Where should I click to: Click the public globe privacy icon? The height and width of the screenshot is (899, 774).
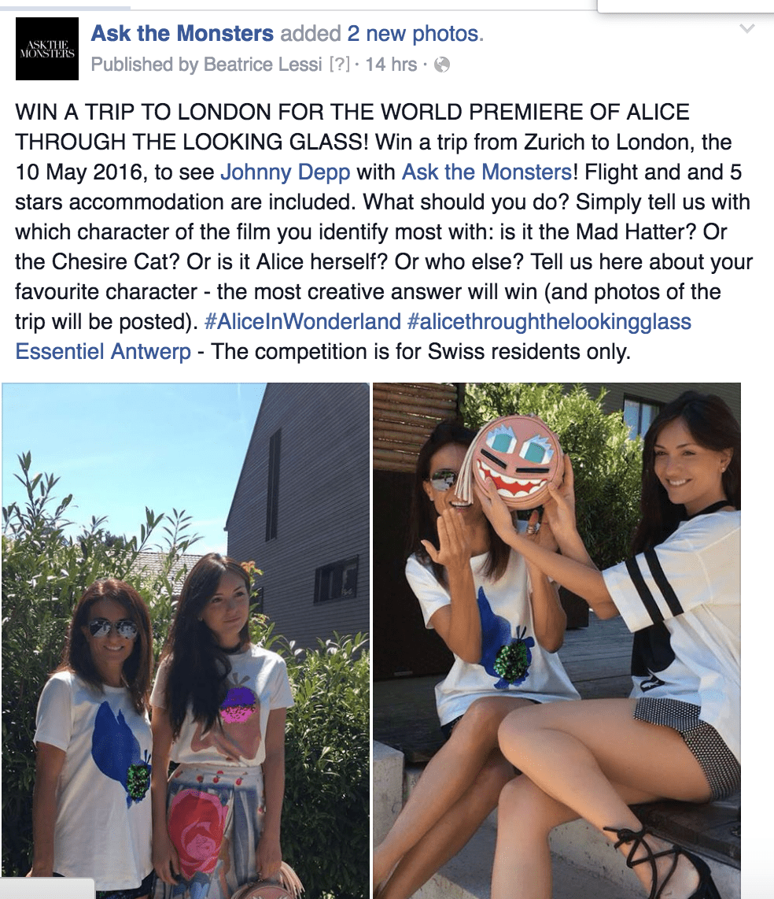coord(442,65)
